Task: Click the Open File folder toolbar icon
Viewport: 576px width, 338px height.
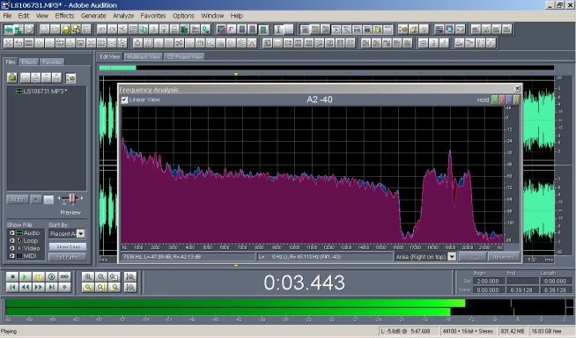Action: 55,29
